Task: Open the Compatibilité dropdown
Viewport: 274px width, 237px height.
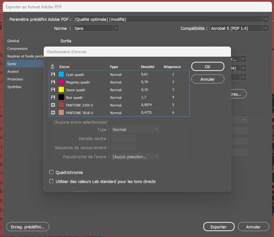Action: click(x=239, y=28)
